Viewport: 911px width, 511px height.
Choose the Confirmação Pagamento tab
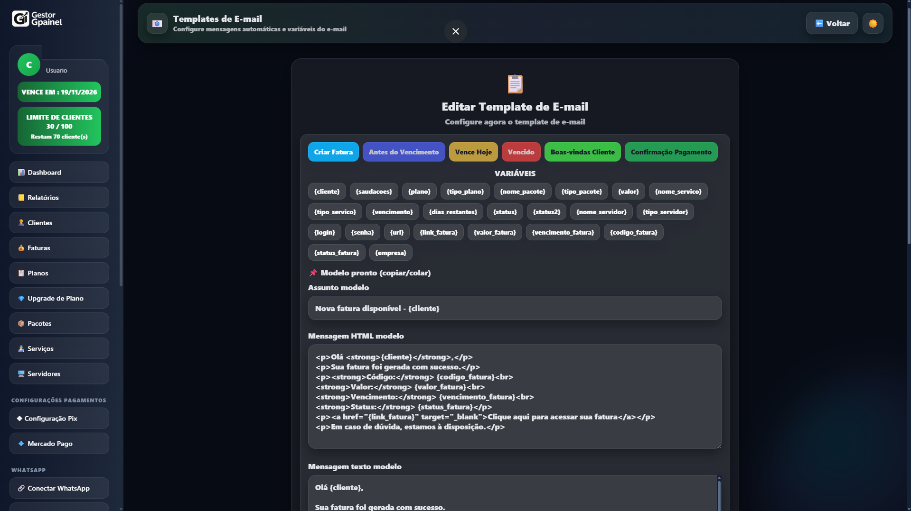coord(670,152)
